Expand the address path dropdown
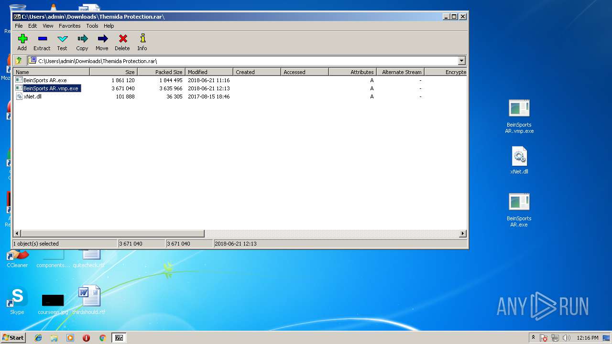 [x=461, y=61]
